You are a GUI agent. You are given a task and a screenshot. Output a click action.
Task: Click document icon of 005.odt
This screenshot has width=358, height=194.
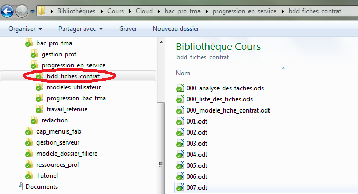pos(181,165)
